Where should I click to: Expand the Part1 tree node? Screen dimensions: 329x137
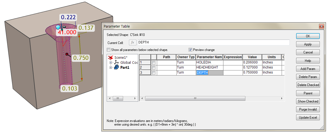coord(111,67)
